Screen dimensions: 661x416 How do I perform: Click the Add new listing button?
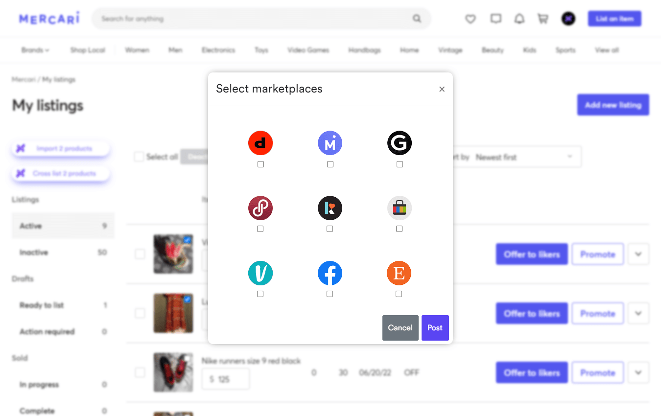point(613,105)
